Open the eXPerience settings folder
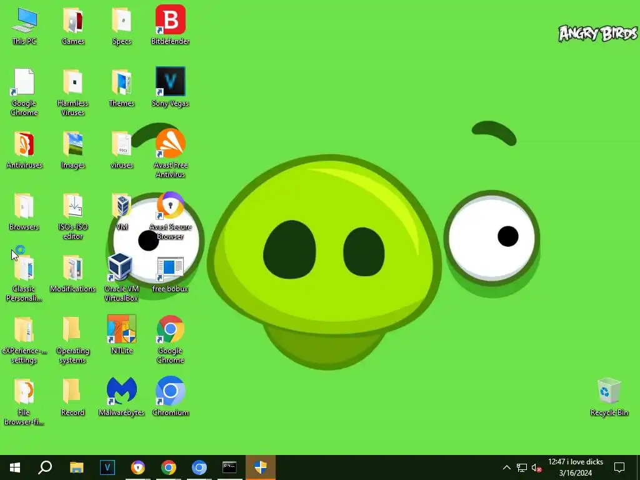This screenshot has width=640, height=480. (x=24, y=340)
